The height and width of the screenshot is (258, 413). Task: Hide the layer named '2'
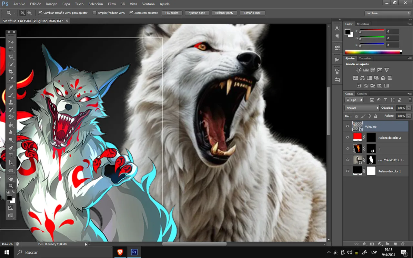point(348,149)
